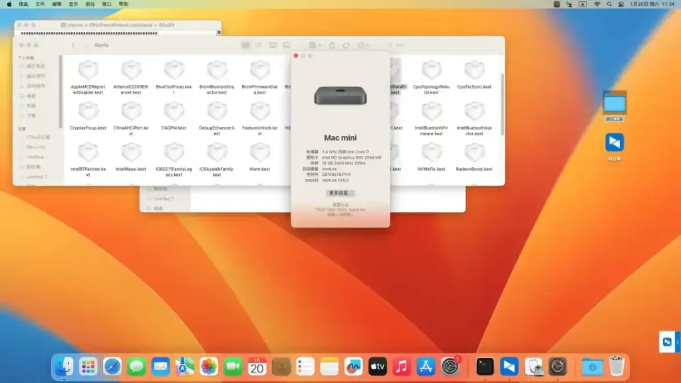The height and width of the screenshot is (383, 681).
Task: Switch Finder to list view
Action: tap(259, 45)
